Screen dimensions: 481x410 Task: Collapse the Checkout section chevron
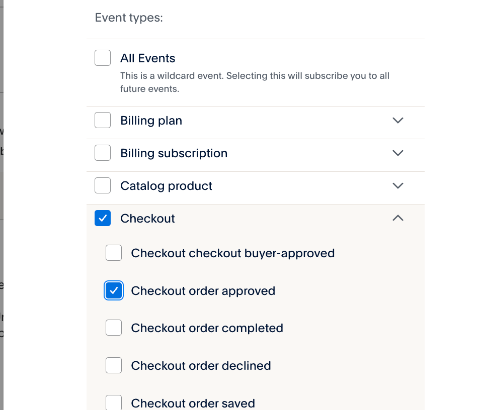(x=398, y=218)
